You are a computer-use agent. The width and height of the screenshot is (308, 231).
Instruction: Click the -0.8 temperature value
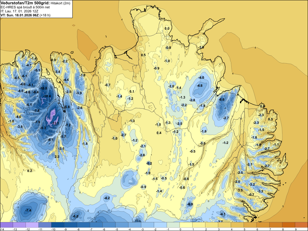click(168, 48)
